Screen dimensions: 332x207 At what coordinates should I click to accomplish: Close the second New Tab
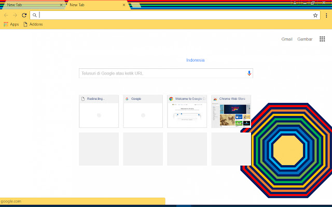point(124,5)
